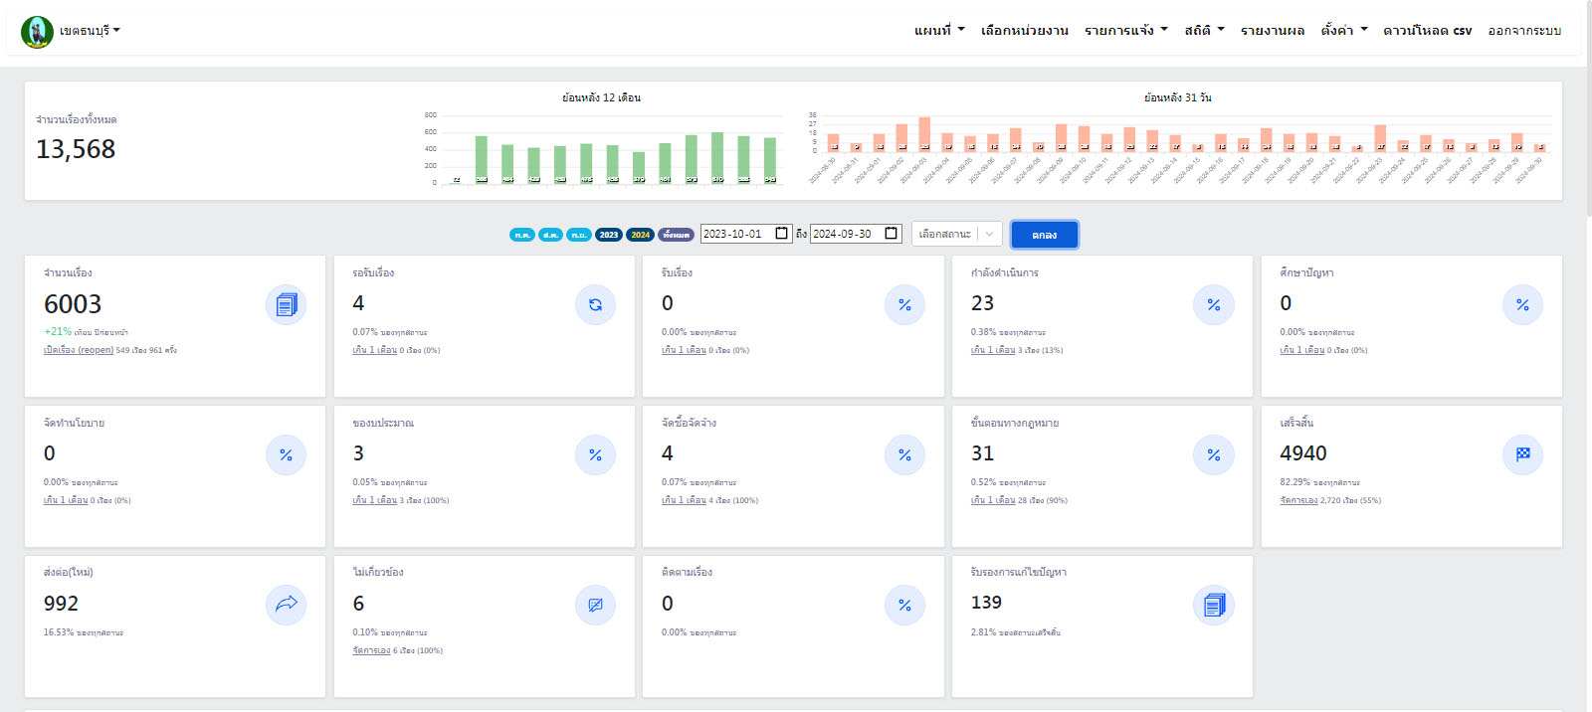Select the 2024 year filter pill
This screenshot has width=1592, height=712.
(640, 235)
